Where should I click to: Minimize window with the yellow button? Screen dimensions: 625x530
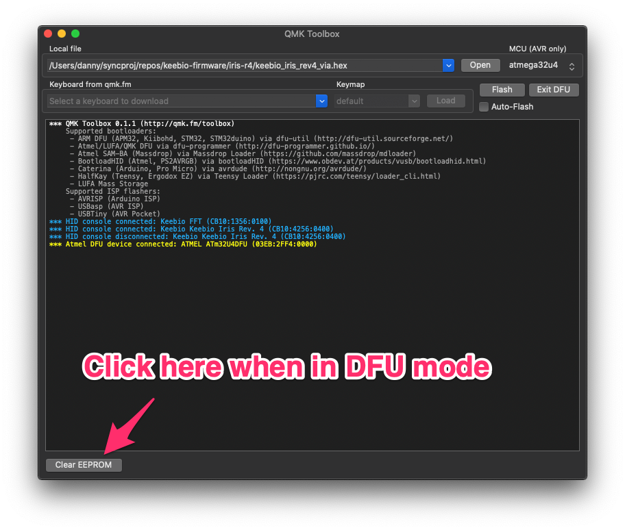(x=62, y=34)
